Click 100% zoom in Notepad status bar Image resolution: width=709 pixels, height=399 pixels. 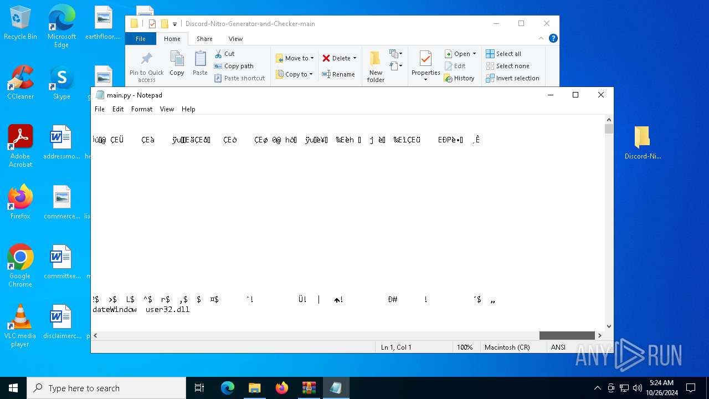click(x=465, y=347)
